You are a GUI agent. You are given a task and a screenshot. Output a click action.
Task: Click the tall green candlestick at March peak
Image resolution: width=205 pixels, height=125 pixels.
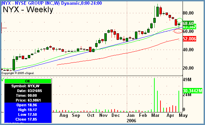(x=157, y=12)
